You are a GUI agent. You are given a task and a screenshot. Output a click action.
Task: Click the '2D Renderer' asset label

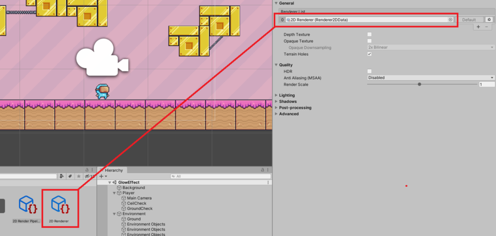59,221
